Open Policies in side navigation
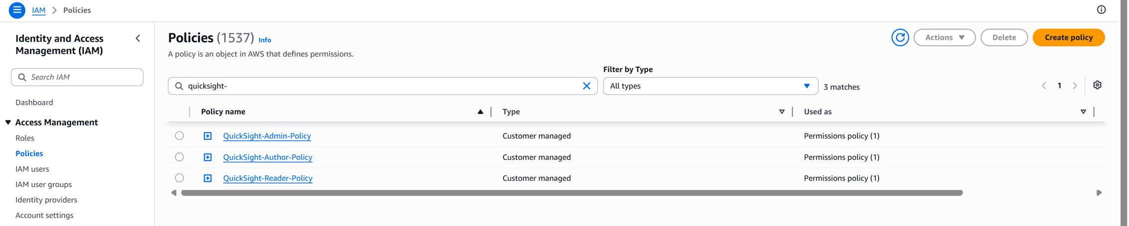This screenshot has width=1129, height=226. coord(29,153)
